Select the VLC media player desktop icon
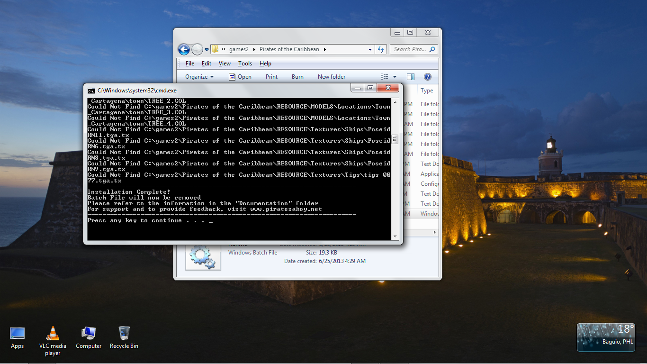The height and width of the screenshot is (364, 647). (x=53, y=341)
